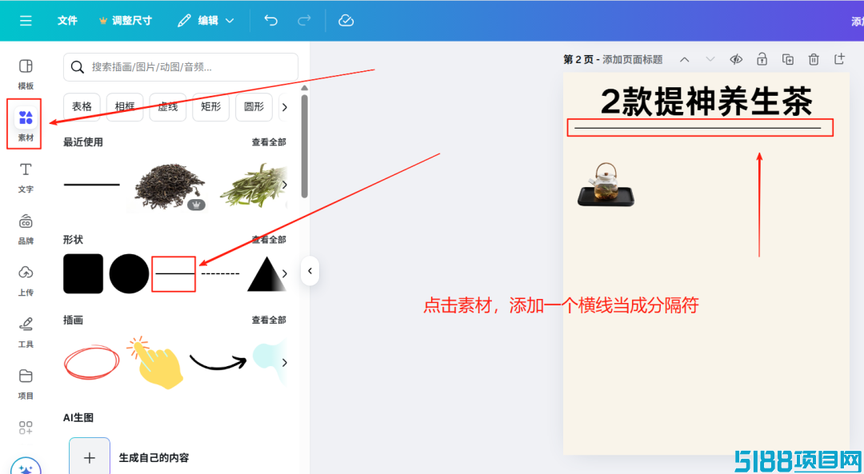Show more recently used items arrow
This screenshot has height=474, width=864.
coord(284,185)
